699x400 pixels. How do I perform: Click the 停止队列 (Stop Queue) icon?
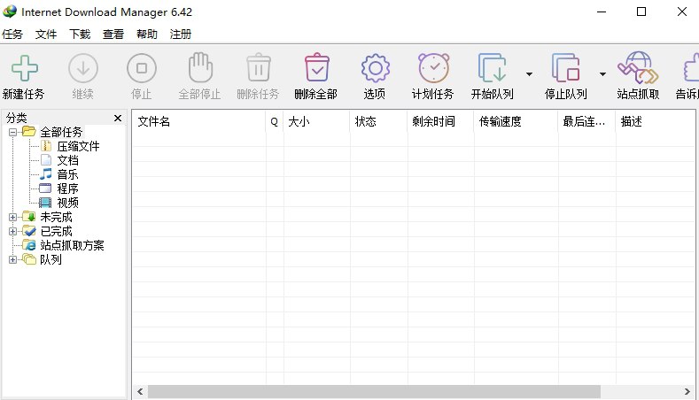pos(566,69)
